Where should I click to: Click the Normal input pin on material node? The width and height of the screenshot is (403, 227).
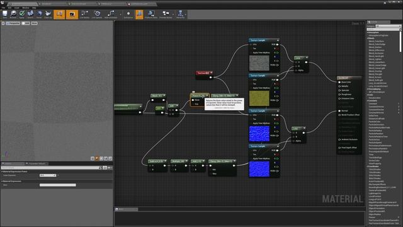339,111
